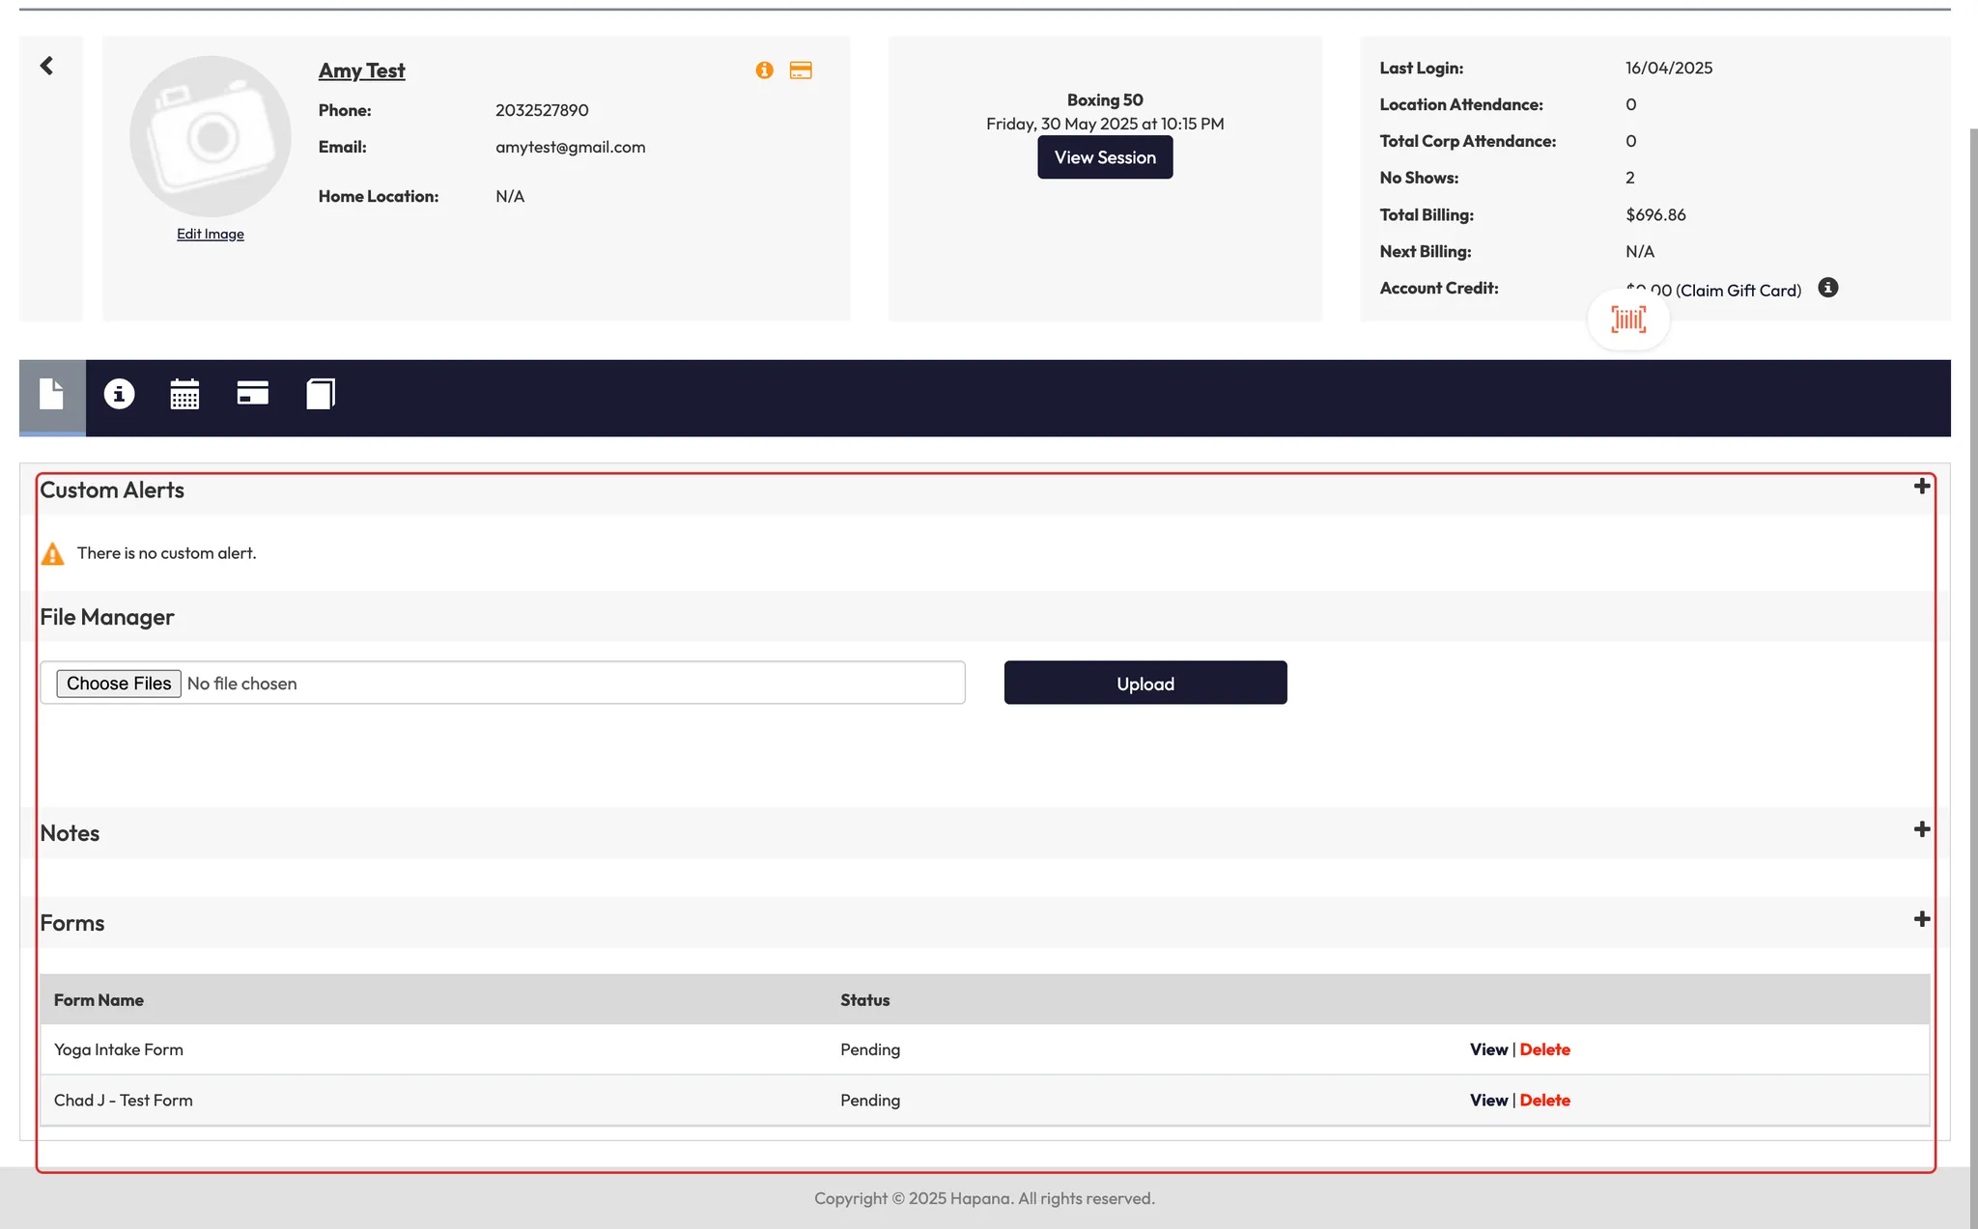Open the Amy Test name link
Screen dimensions: 1978x1229
(x=361, y=70)
